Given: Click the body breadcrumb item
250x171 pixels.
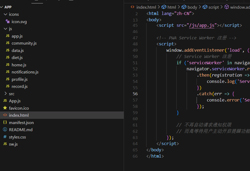Looking at the screenshot, I should (x=192, y=7).
